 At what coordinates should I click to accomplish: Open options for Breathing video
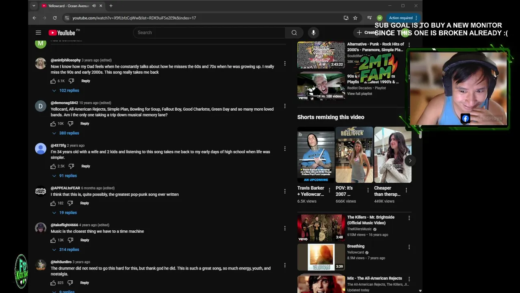point(409,247)
